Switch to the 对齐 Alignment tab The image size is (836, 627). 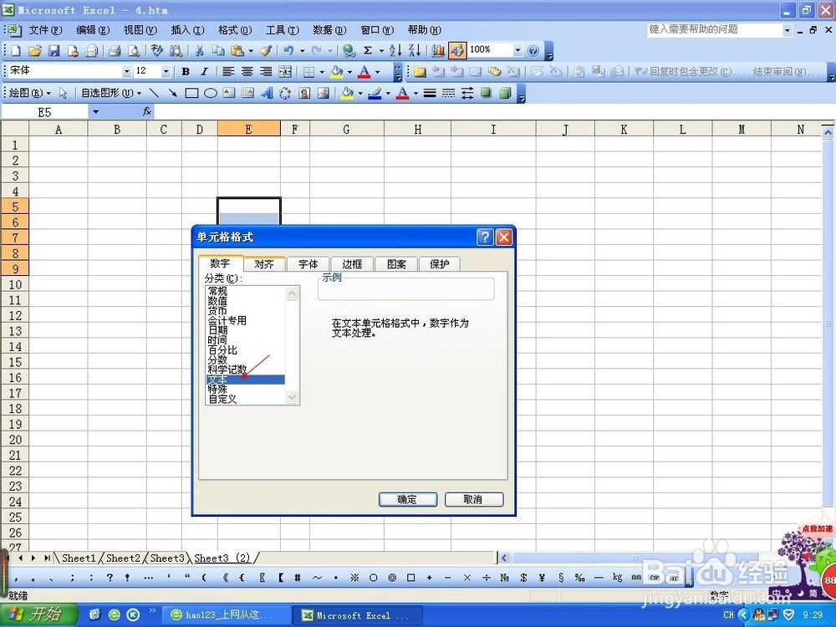pyautogui.click(x=264, y=264)
